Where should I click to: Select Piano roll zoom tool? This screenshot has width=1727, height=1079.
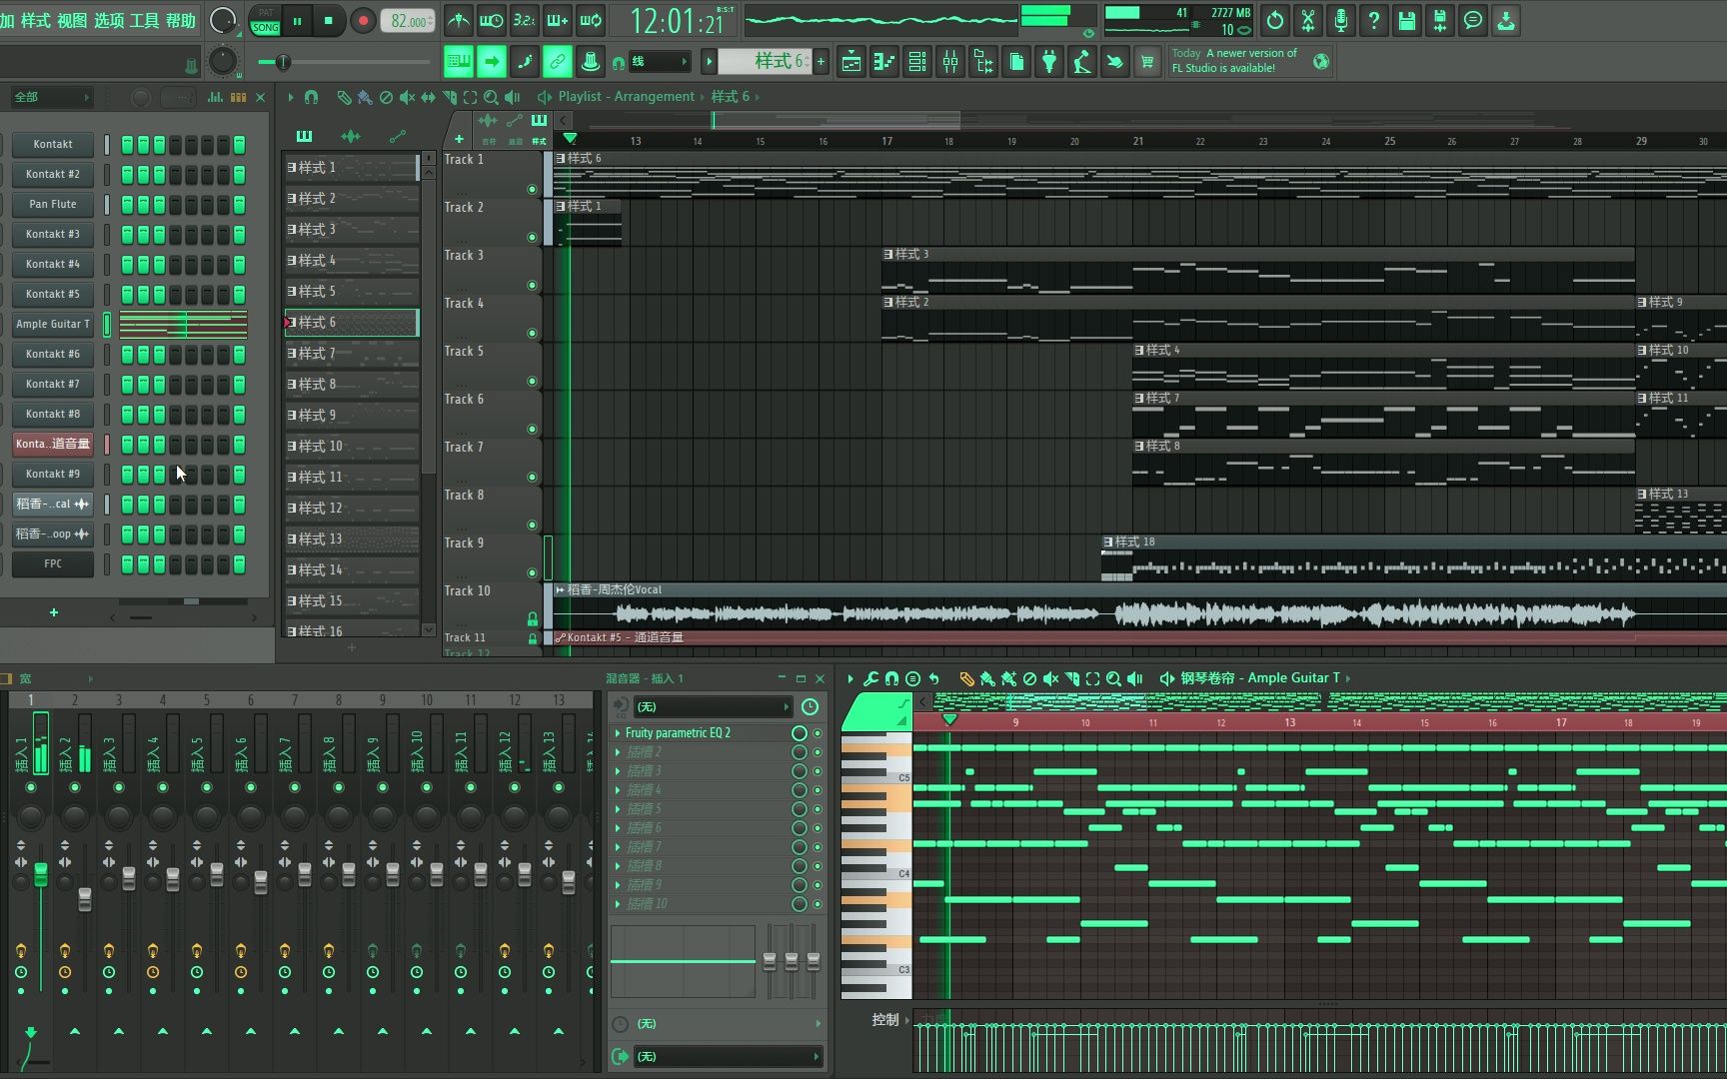click(1113, 678)
